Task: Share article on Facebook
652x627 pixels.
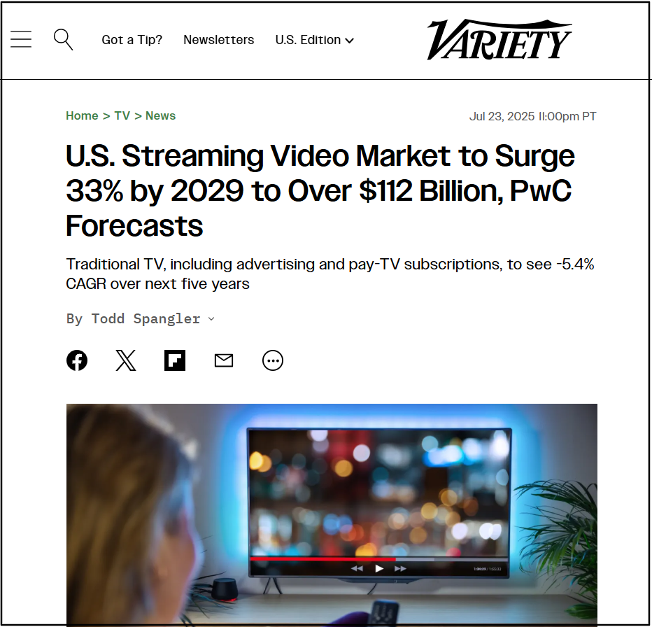Action: pyautogui.click(x=77, y=360)
